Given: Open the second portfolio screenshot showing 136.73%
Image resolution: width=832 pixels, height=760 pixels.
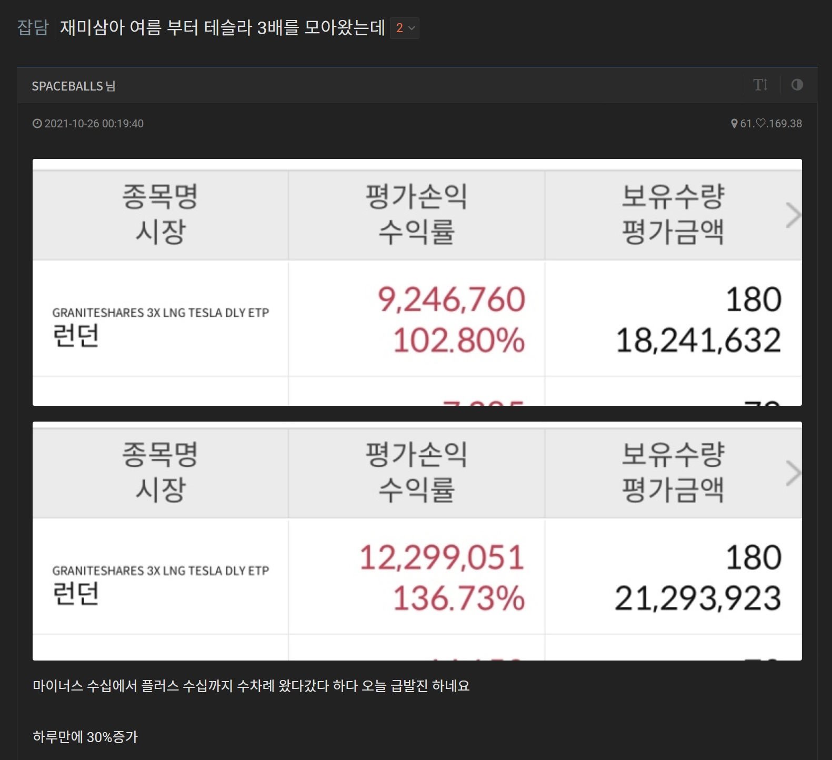Looking at the screenshot, I should (x=417, y=541).
